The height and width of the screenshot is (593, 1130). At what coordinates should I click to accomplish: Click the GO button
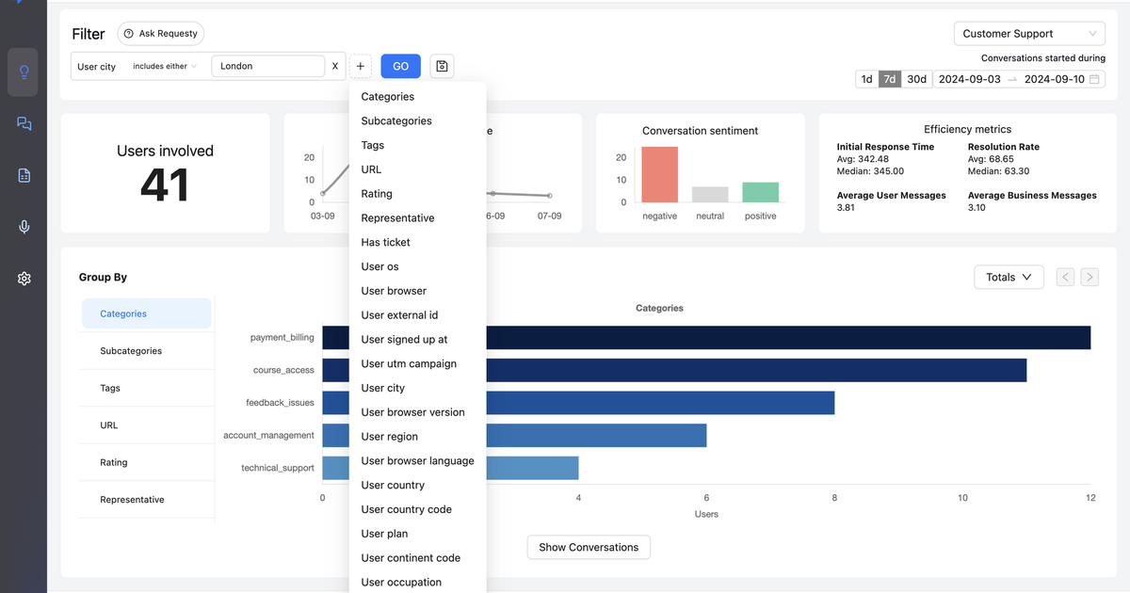click(401, 66)
